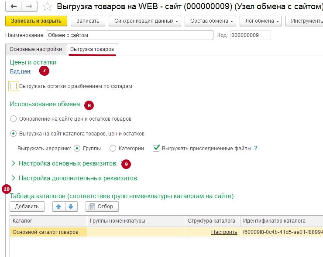Move catalog row down arrow

click(71, 206)
